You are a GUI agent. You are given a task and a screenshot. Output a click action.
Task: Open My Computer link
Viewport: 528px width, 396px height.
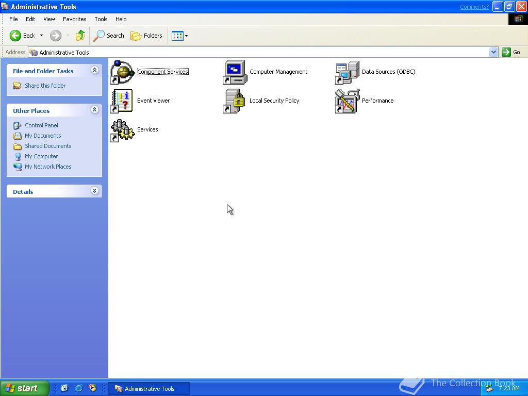(41, 156)
